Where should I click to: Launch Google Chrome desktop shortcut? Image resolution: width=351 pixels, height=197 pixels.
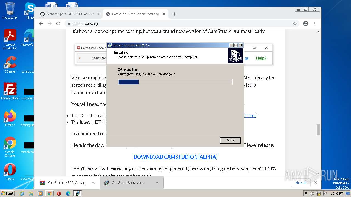[x=10, y=147]
